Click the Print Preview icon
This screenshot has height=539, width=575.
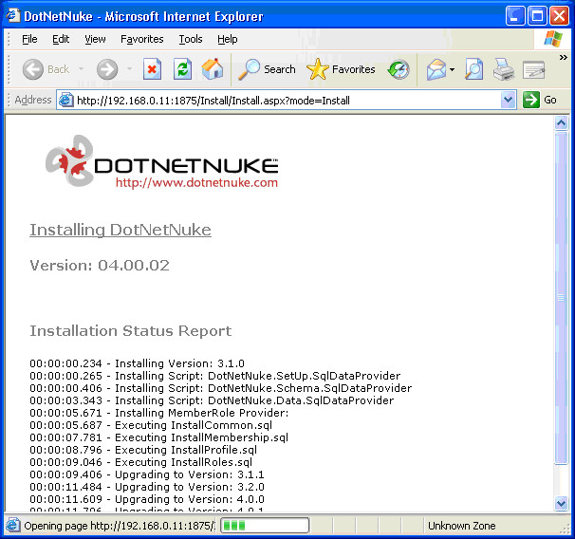coord(473,69)
